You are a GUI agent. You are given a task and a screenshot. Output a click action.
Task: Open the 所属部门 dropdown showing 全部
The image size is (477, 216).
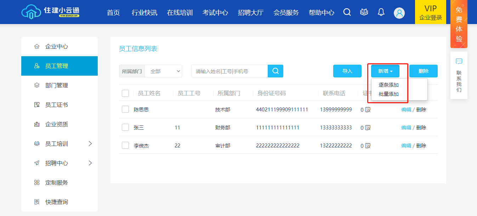coord(163,71)
